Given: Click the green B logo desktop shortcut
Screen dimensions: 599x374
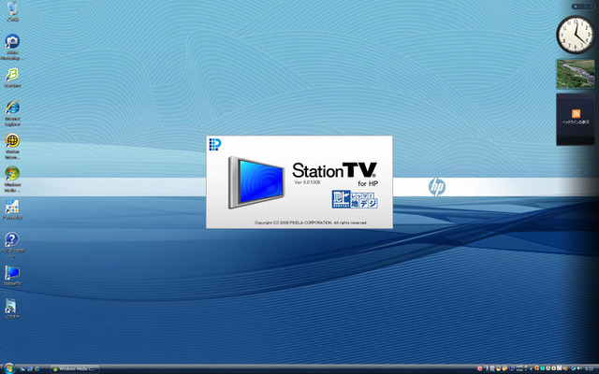Looking at the screenshot, I should pyautogui.click(x=12, y=78).
